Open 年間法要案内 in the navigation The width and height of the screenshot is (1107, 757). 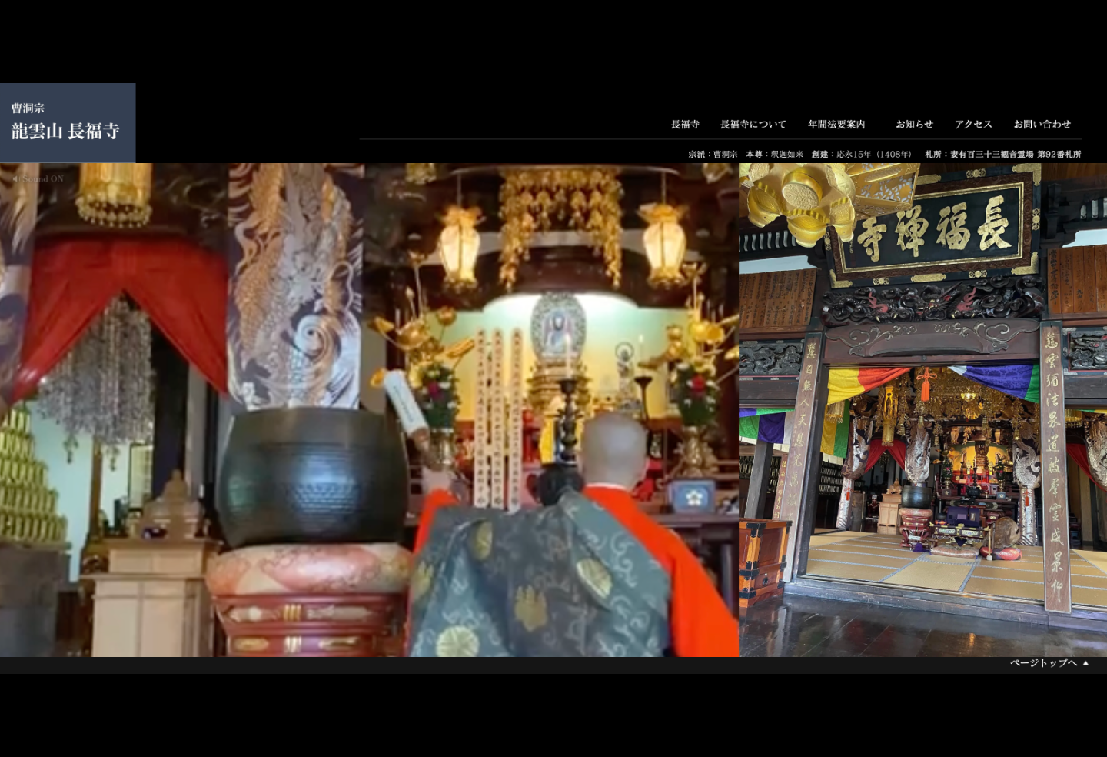(836, 125)
